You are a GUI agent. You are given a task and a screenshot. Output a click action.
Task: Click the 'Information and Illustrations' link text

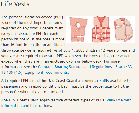click(x=26, y=106)
